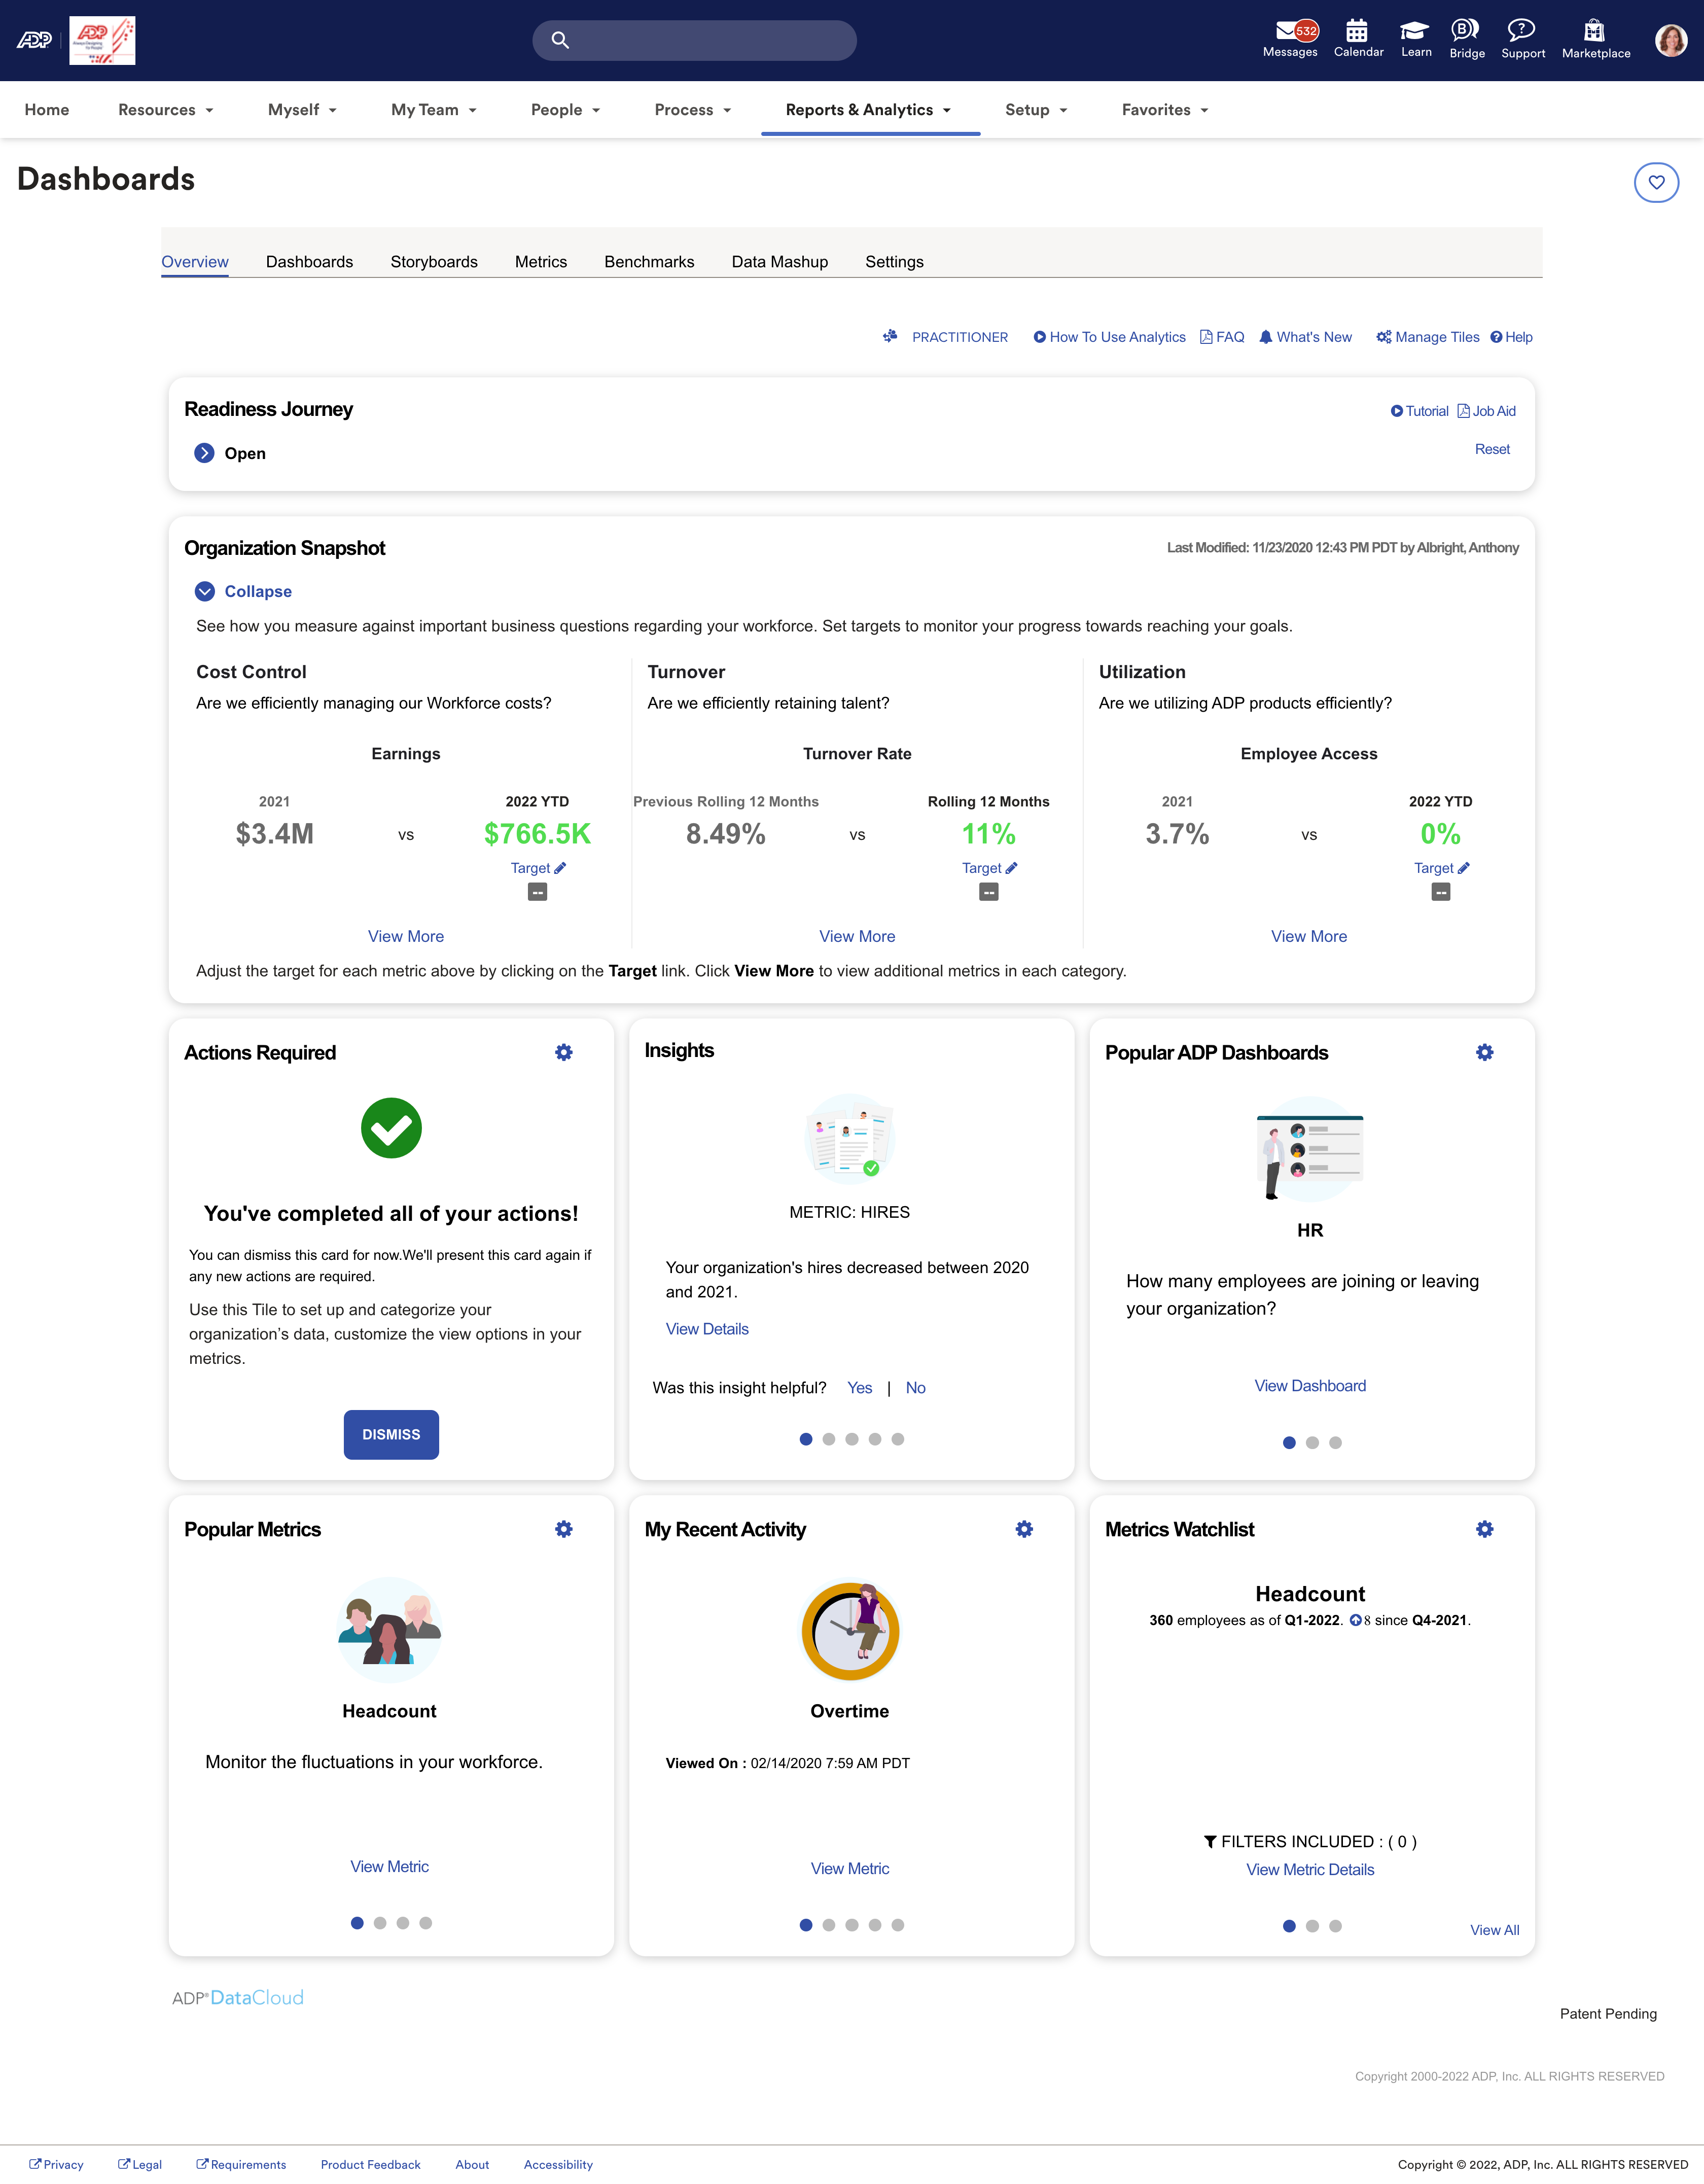Open the View Dashboard link

pyautogui.click(x=1310, y=1385)
